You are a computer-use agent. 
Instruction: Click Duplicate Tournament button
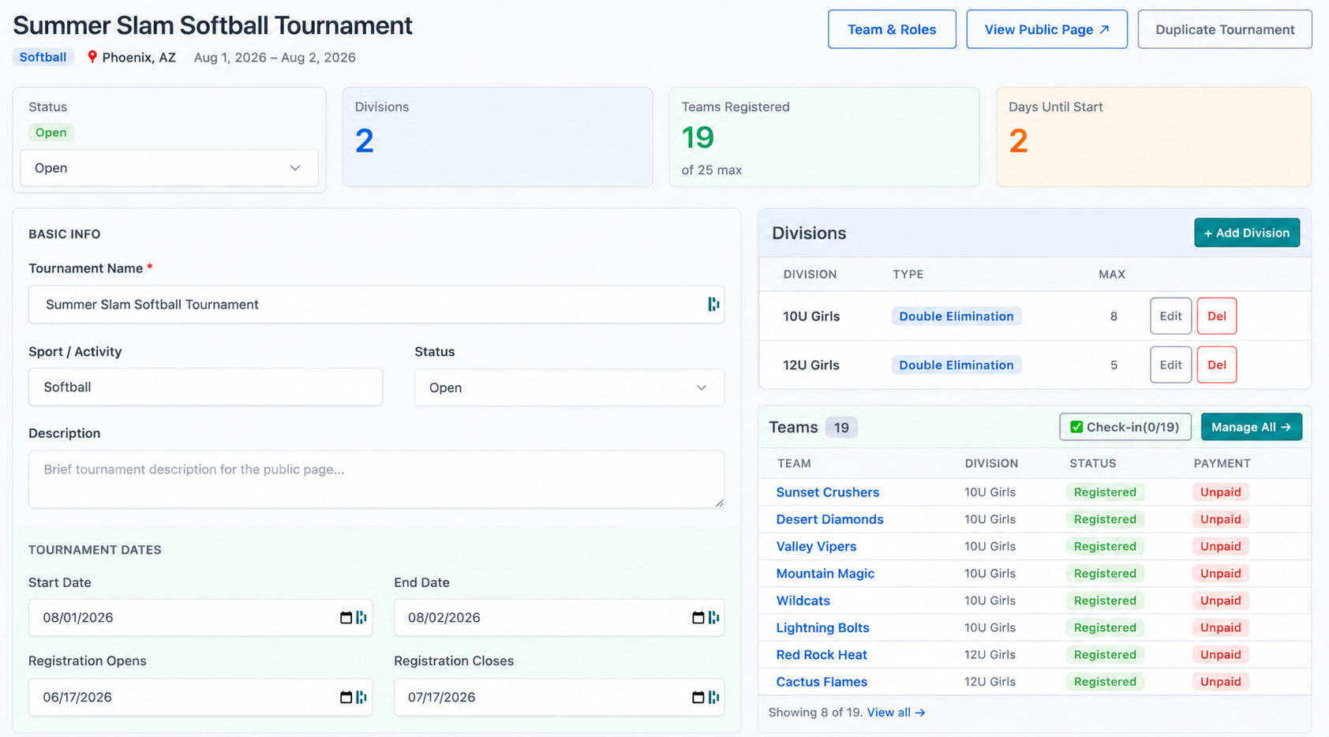click(x=1225, y=29)
